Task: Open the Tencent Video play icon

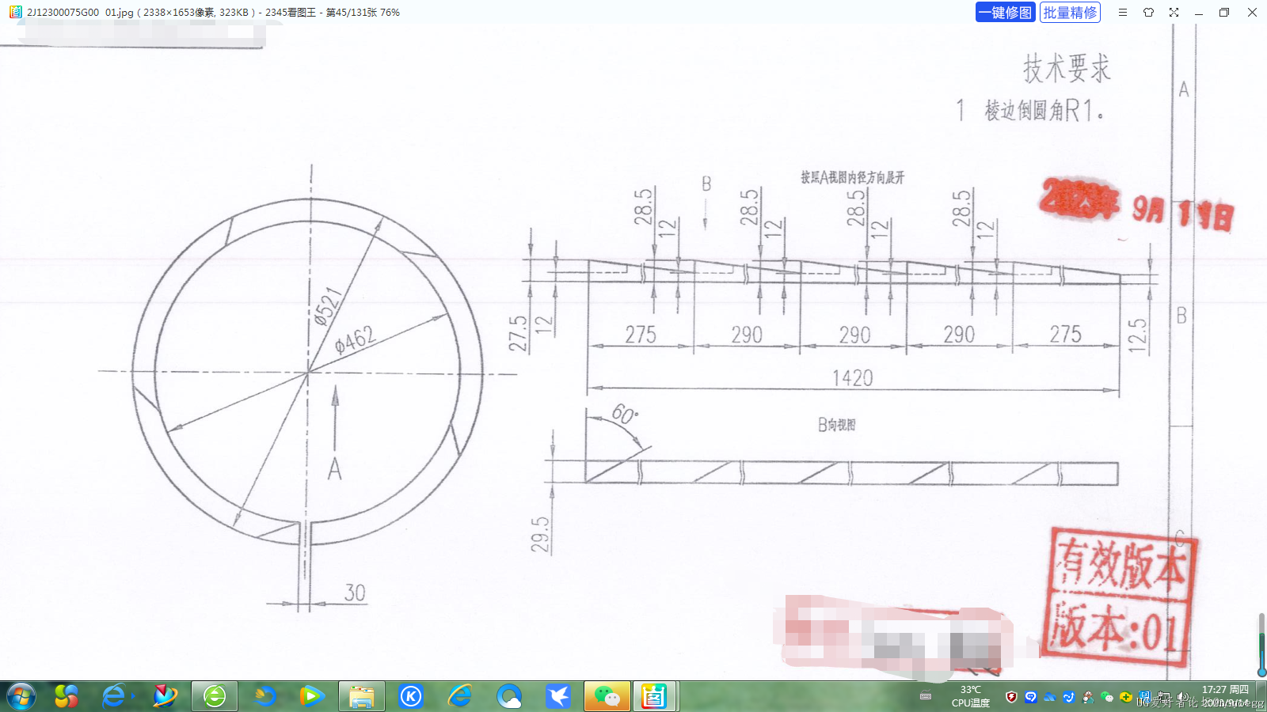Action: pyautogui.click(x=312, y=696)
